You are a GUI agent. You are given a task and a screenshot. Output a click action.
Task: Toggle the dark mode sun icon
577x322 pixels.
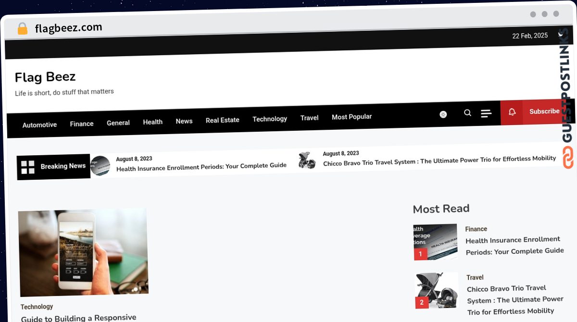[443, 114]
